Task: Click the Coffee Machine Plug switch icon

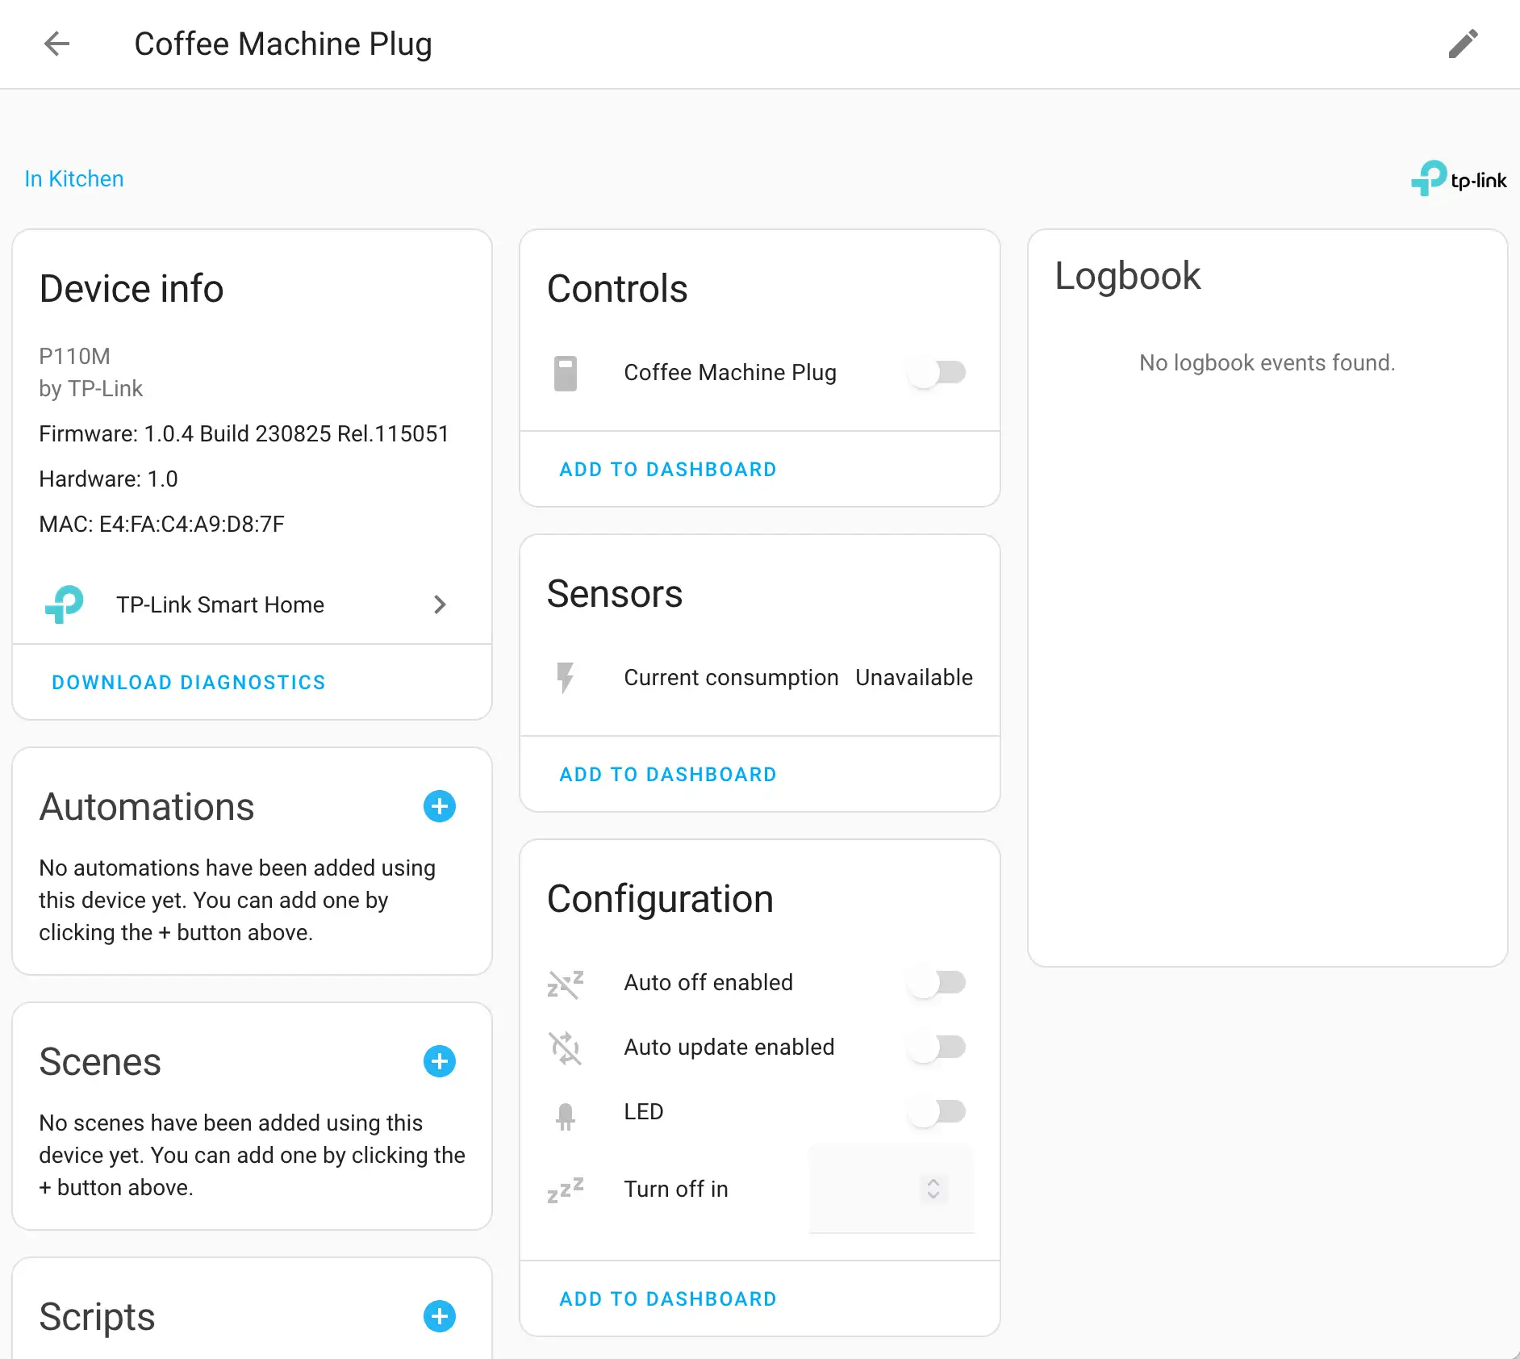Action: (x=566, y=373)
